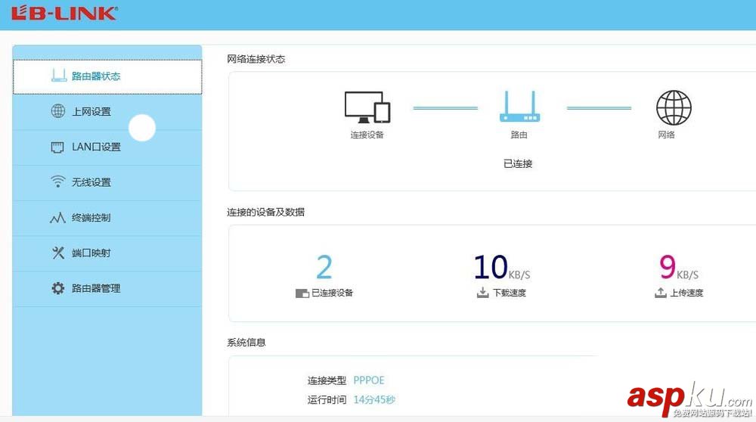Click the 路由 label under router icon

click(x=519, y=135)
